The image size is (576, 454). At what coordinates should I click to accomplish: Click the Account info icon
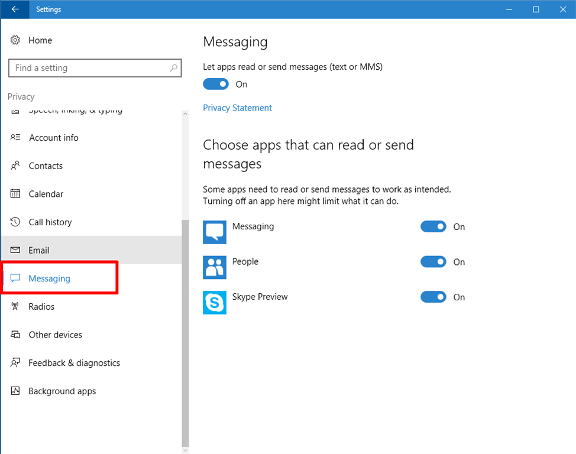15,137
